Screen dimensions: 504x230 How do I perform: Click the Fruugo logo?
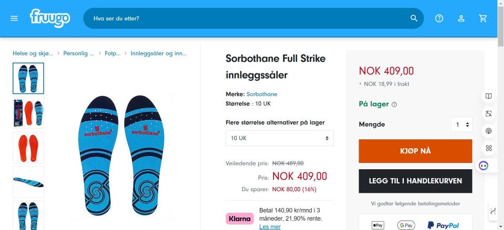tap(50, 18)
